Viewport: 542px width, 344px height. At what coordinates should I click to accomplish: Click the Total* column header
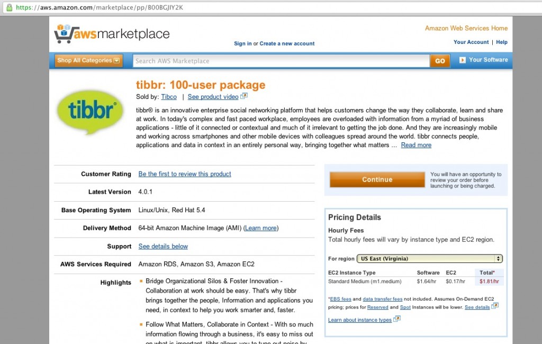[x=487, y=273]
